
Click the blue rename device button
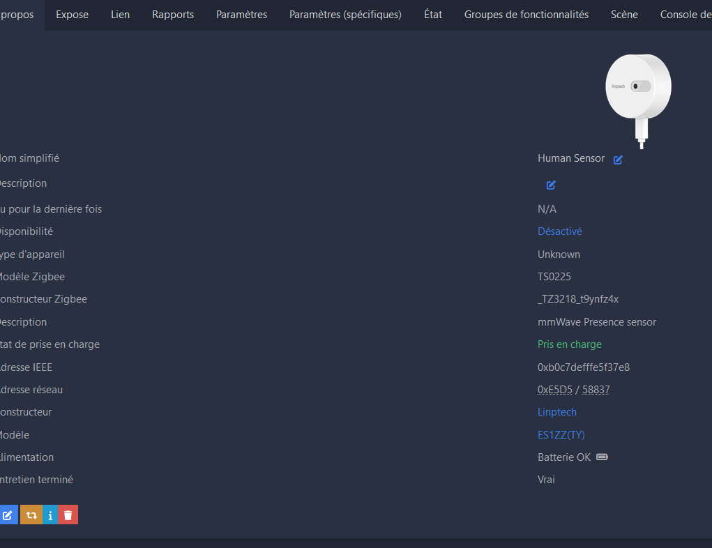8,515
